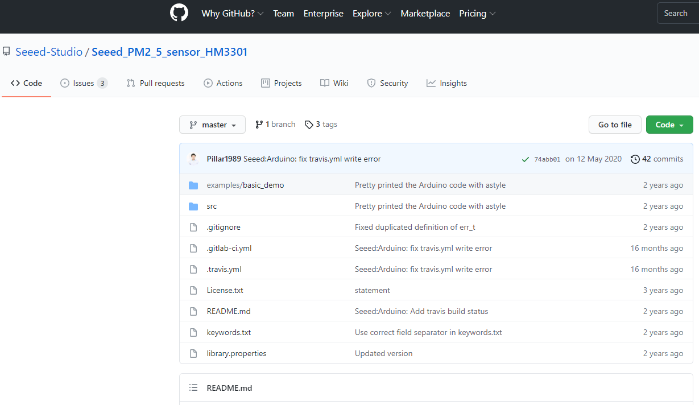Click the repository book icon beside Seeed-Studio
This screenshot has height=405, width=699.
[x=6, y=52]
